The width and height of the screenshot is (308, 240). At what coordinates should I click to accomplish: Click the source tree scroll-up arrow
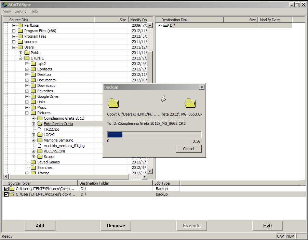pos(150,25)
